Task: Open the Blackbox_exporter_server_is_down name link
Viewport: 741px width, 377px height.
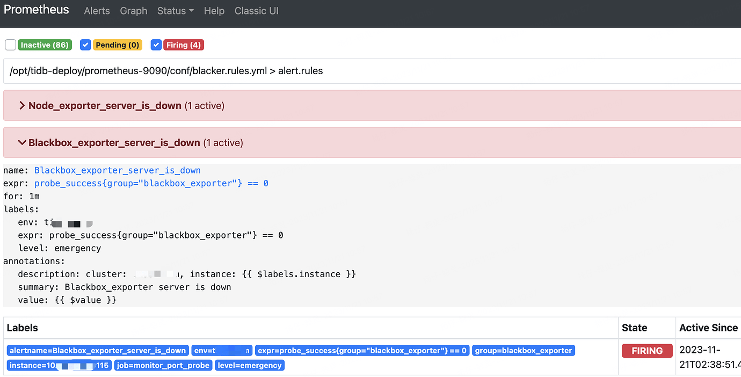Action: (117, 170)
